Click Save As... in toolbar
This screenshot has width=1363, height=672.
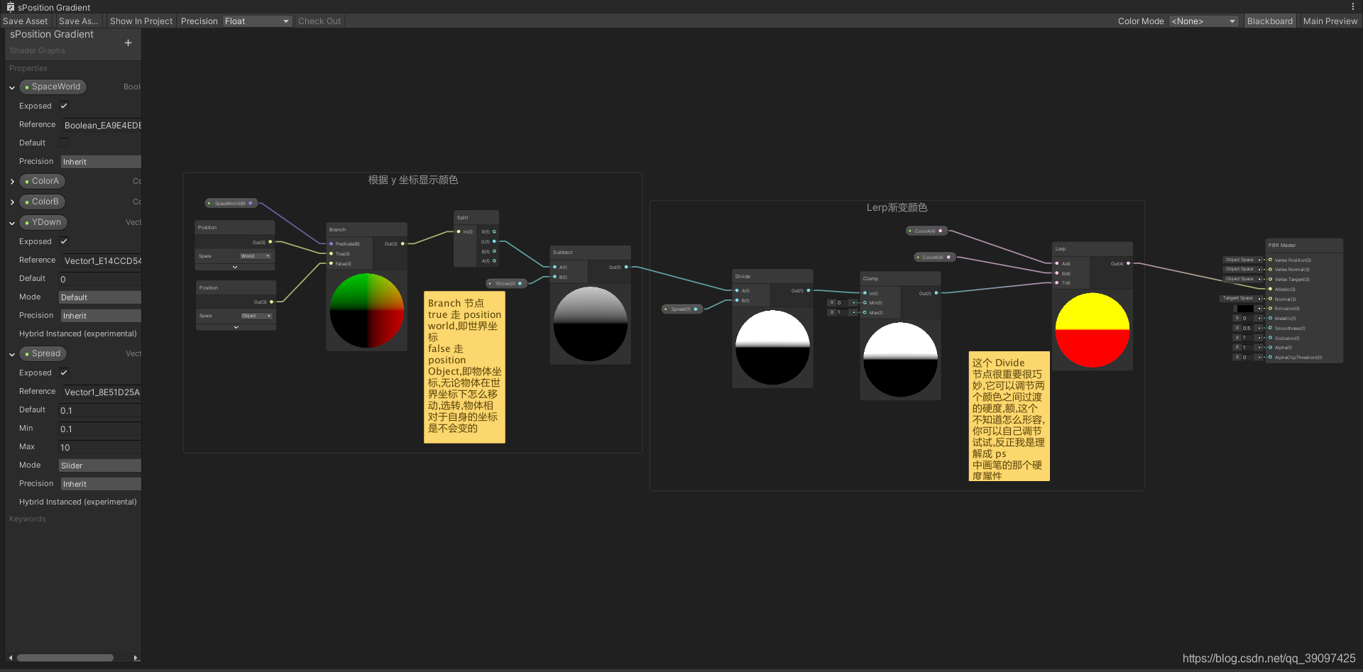point(78,21)
